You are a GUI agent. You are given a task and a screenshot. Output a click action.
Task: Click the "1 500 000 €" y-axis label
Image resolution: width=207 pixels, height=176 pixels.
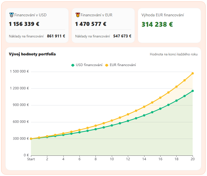click(x=19, y=71)
